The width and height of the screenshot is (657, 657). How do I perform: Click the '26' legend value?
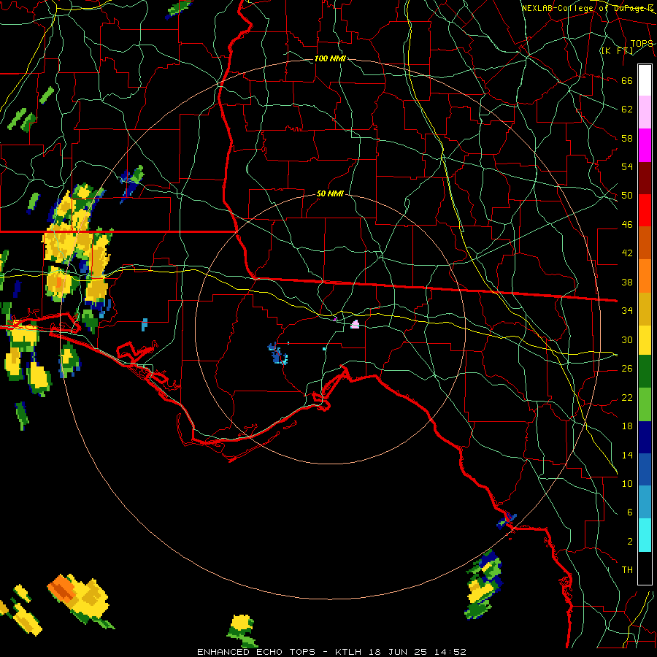pos(627,369)
